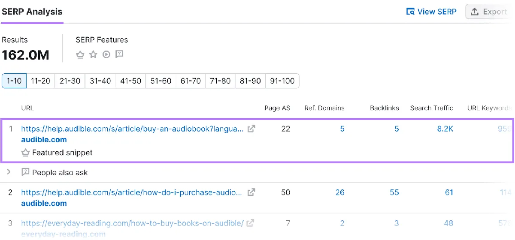Click the Export button
The height and width of the screenshot is (240, 515).
tap(490, 12)
